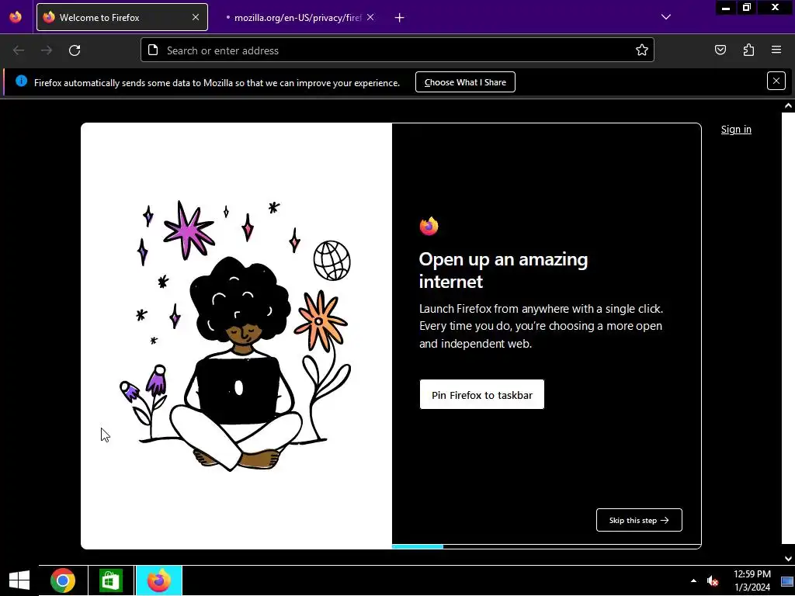The image size is (795, 596).
Task: Click Pin Firefox to taskbar button
Action: [481, 395]
